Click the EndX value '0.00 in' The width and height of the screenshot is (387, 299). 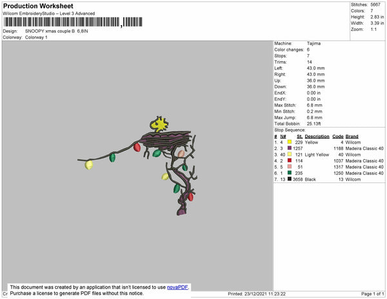tap(313, 93)
